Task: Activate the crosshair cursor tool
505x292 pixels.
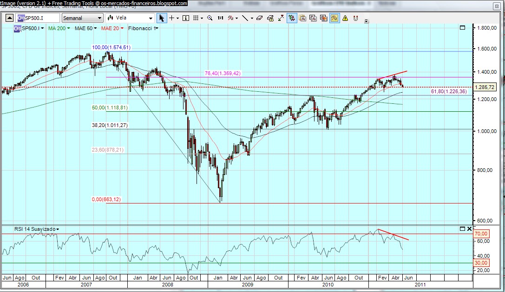Action: point(171,18)
